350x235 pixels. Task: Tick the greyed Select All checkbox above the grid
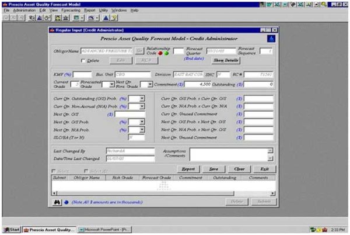86,171
